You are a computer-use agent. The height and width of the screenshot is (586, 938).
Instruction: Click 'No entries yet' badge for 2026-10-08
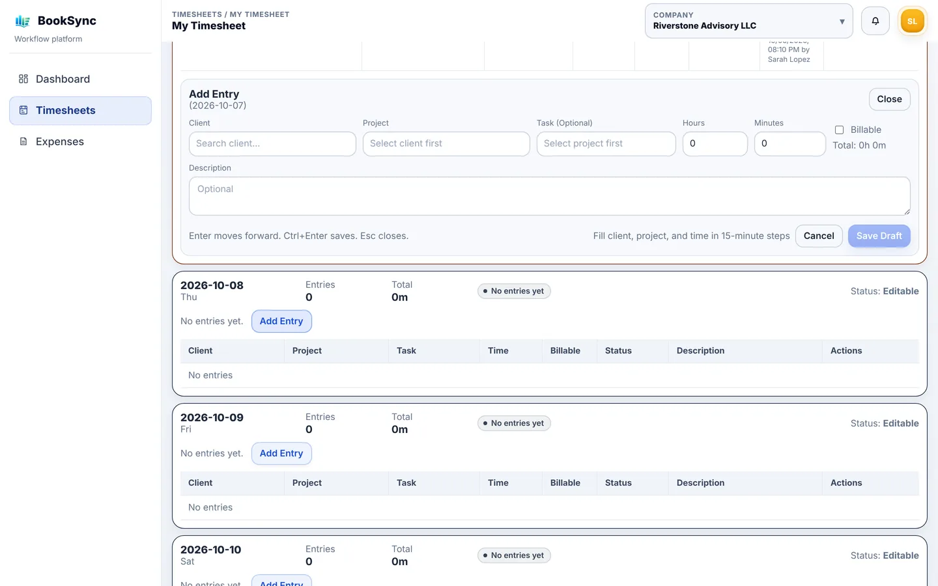[x=514, y=291]
